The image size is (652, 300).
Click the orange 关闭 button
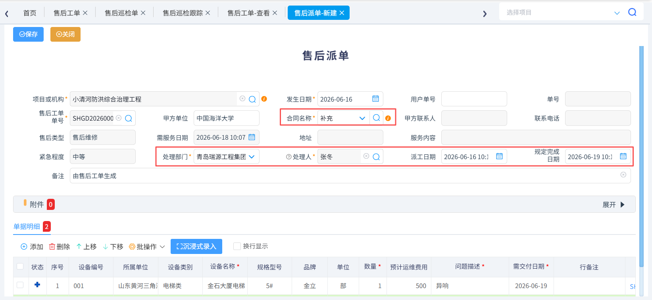pyautogui.click(x=65, y=34)
